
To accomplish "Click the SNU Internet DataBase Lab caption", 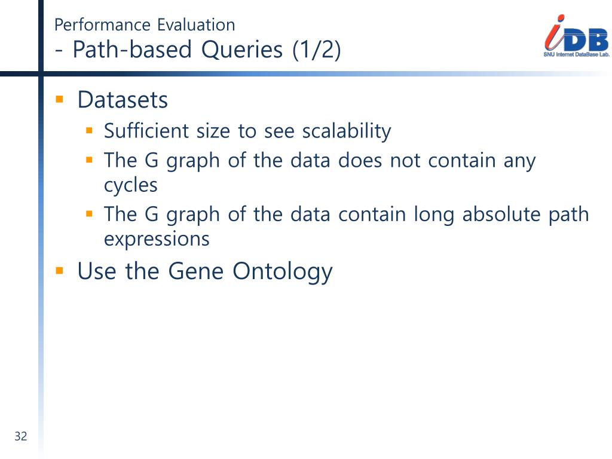I will [577, 54].
